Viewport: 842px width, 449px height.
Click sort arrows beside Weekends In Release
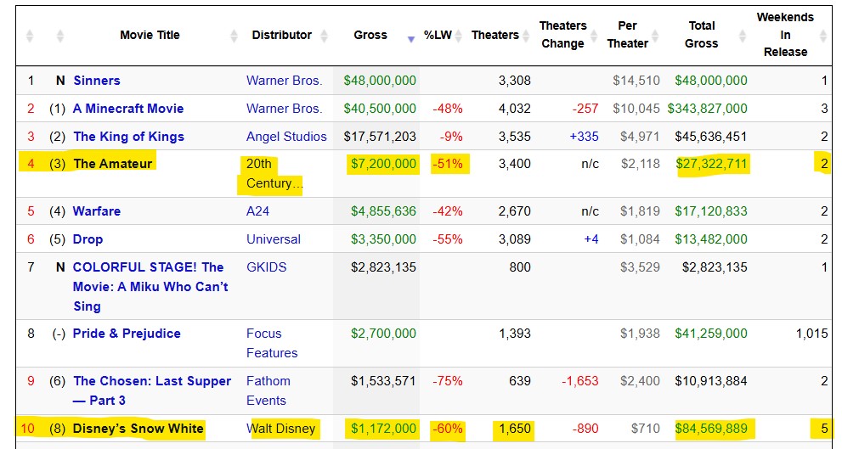pyautogui.click(x=822, y=36)
